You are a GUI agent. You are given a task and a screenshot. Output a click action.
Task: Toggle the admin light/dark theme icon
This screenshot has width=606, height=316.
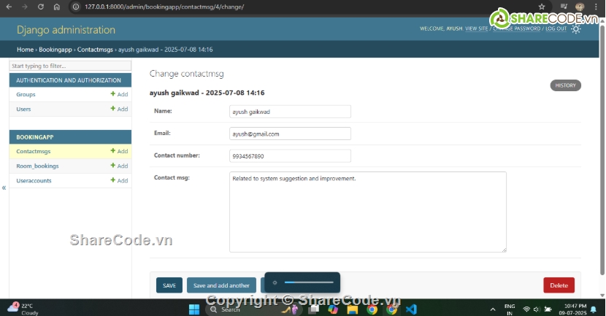tap(576, 29)
